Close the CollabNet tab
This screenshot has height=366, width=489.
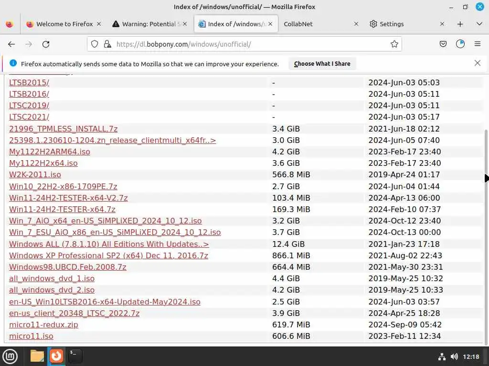356,24
